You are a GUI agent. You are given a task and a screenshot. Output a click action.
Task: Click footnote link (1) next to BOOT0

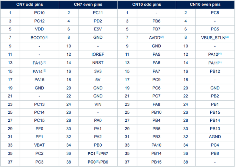(x=47, y=37)
